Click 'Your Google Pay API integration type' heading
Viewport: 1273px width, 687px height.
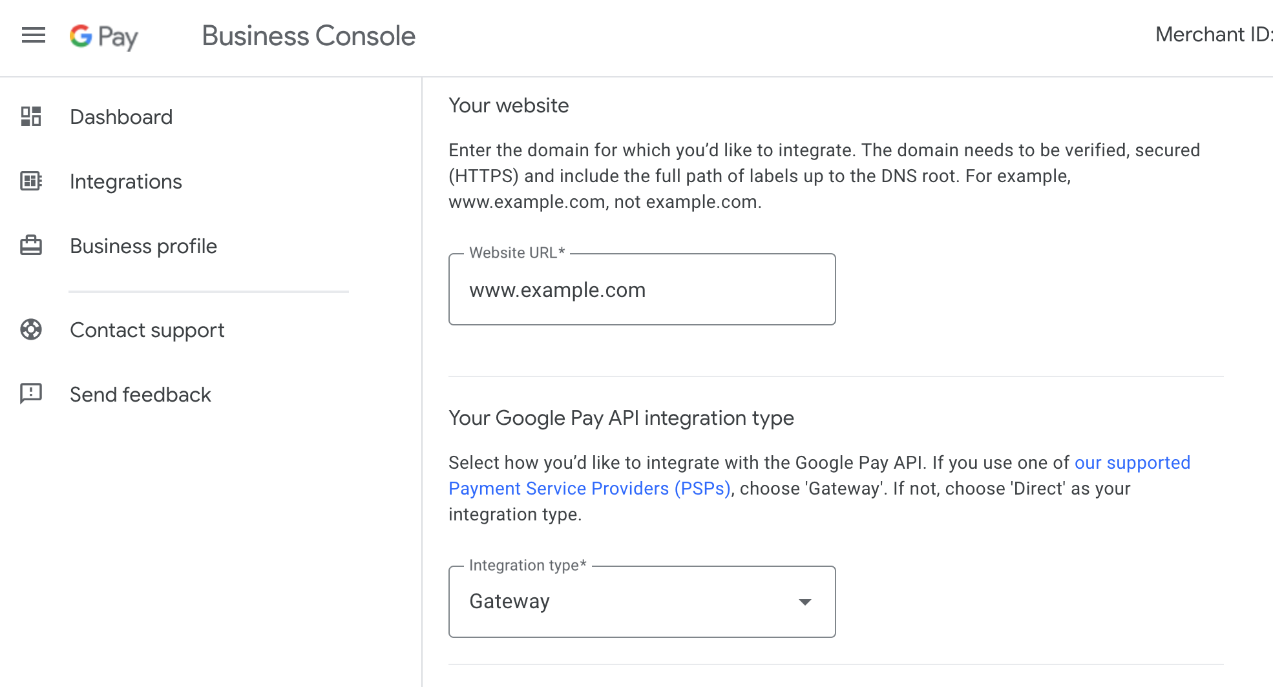pyautogui.click(x=621, y=418)
